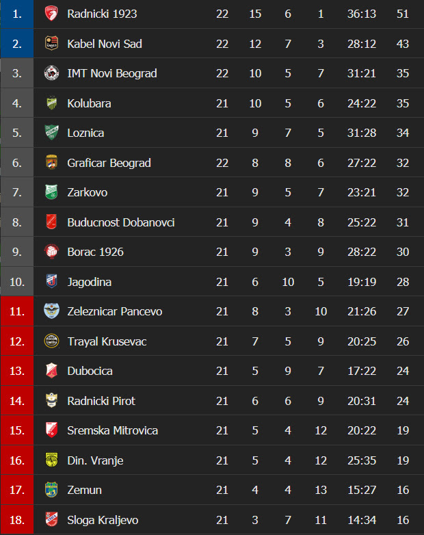424x535 pixels.
Task: Select the Jagodina club crest icon
Action: click(x=51, y=281)
